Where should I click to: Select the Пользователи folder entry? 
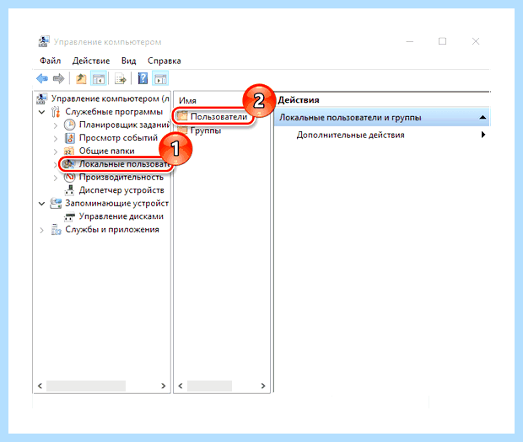tap(218, 116)
